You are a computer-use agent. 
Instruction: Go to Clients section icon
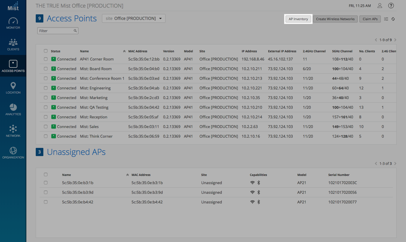13,43
